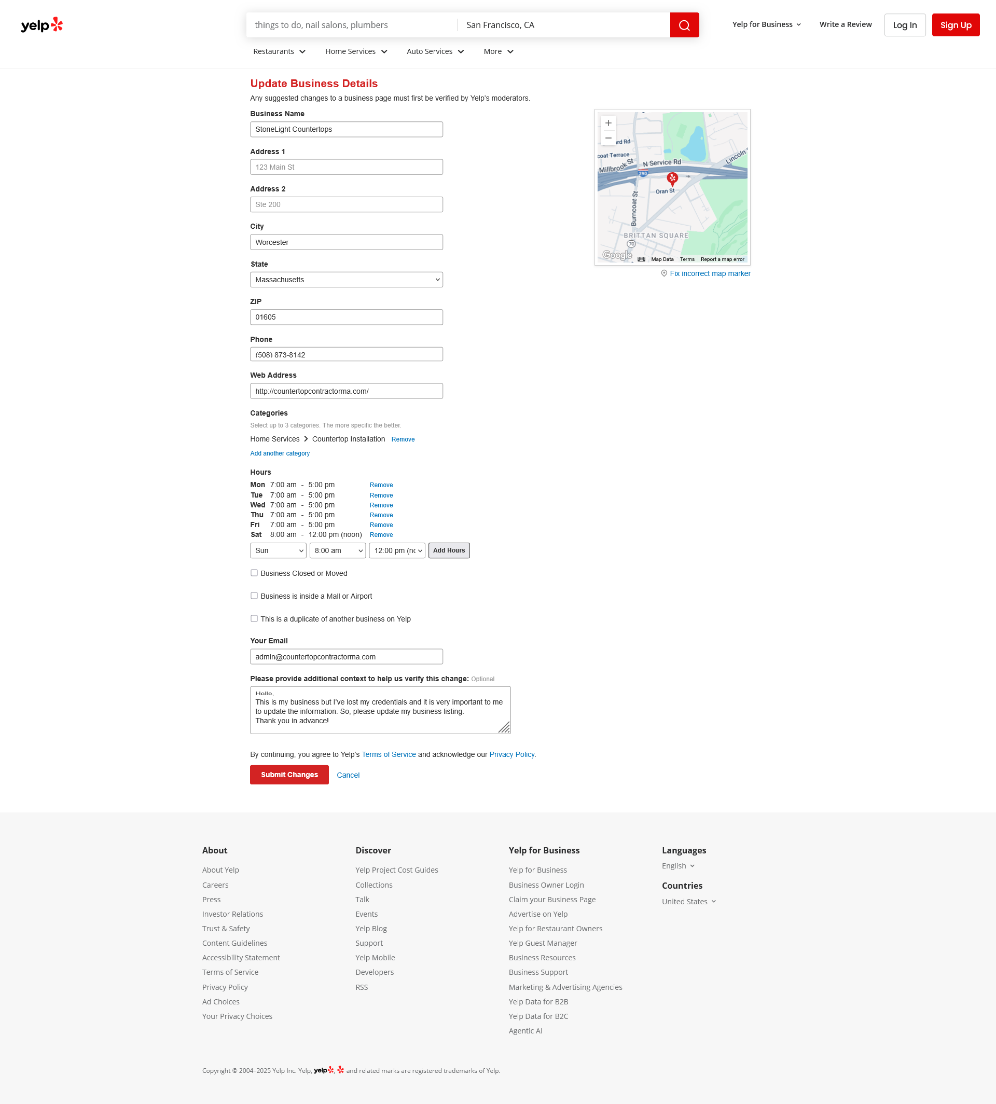Open the day dropdown showing Sun
This screenshot has width=996, height=1104.
pos(278,550)
